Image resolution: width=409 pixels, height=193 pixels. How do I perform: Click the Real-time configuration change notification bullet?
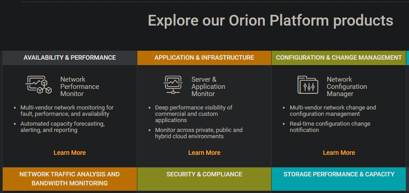(330, 127)
